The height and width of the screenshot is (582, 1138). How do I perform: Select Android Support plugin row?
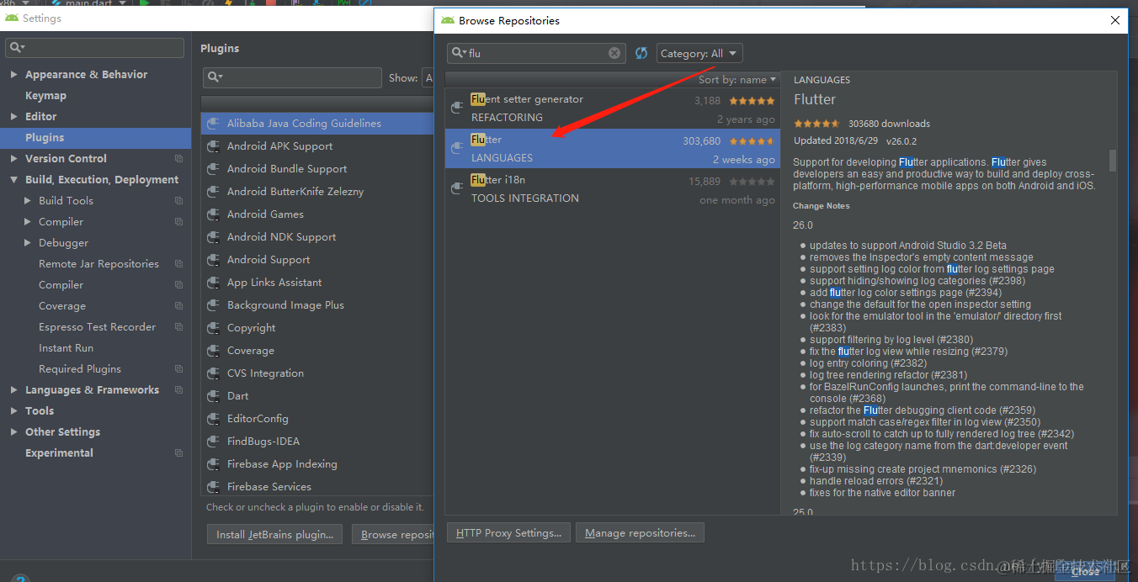[318, 260]
